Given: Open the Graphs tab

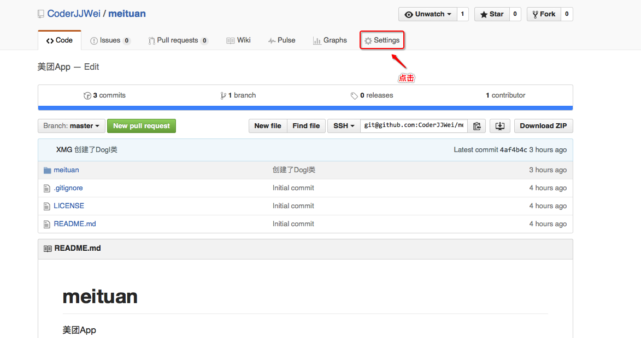Looking at the screenshot, I should coord(330,40).
